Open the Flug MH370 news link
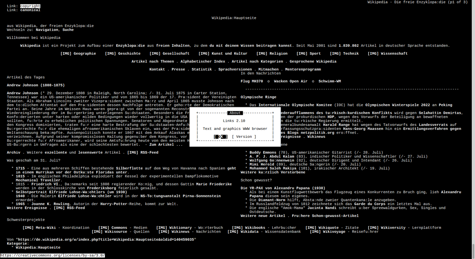The image size is (475, 259). click(x=252, y=81)
